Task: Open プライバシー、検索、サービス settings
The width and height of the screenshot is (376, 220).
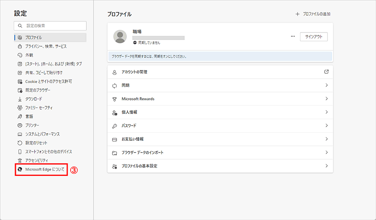Action: [x=50, y=46]
